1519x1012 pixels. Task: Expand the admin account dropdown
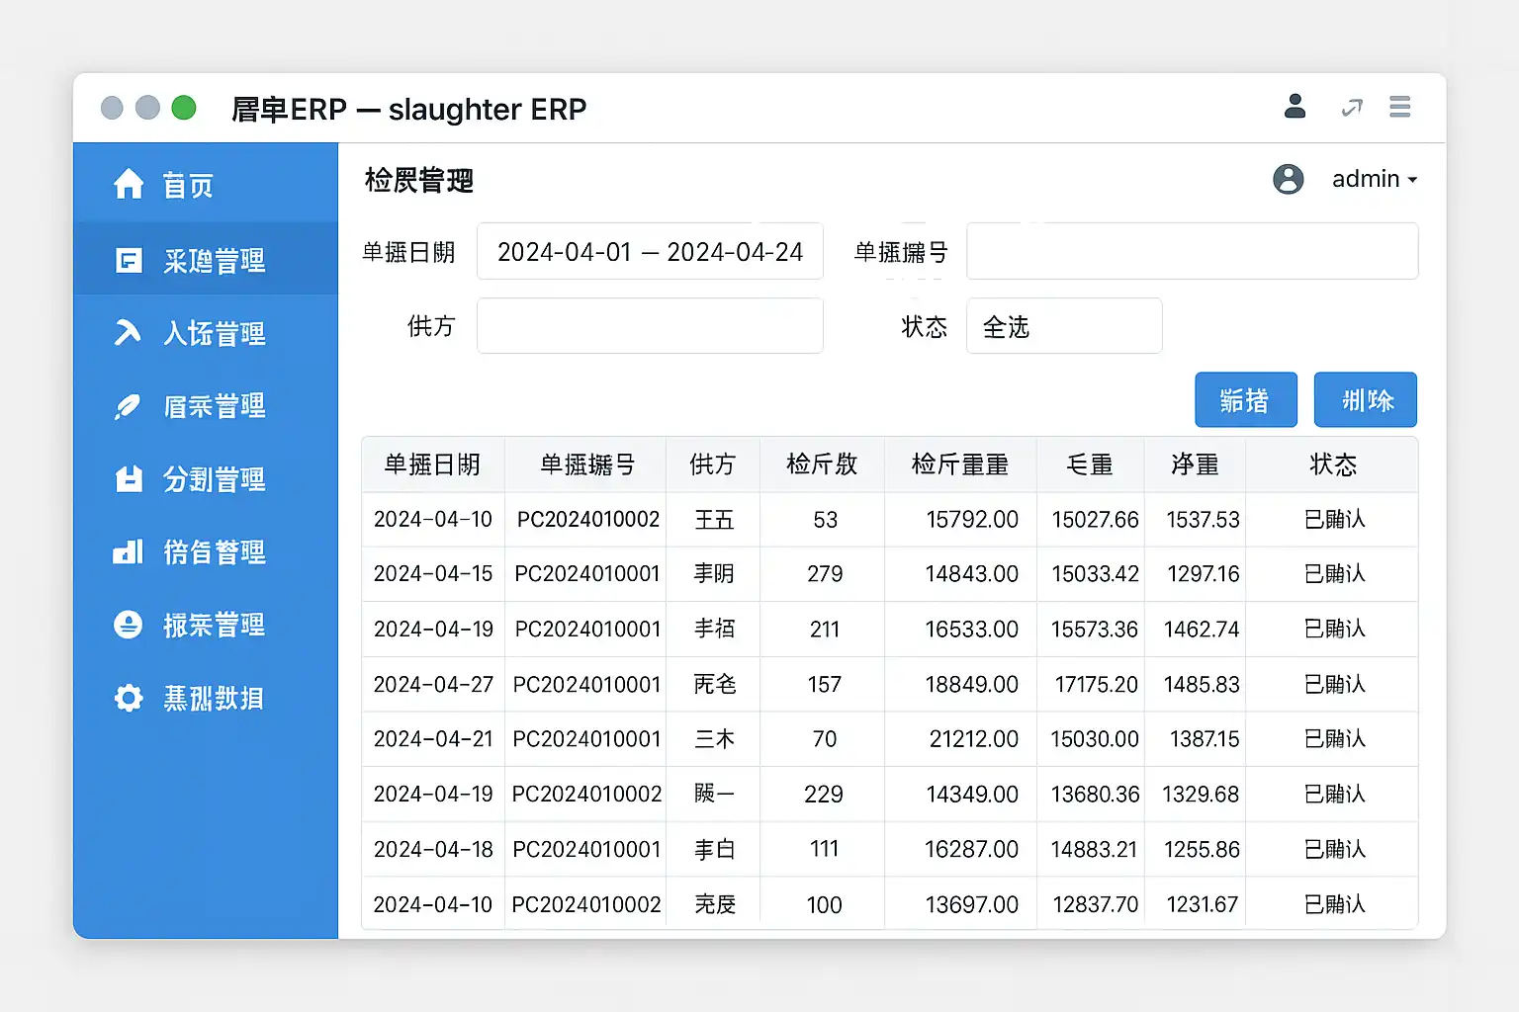[x=1375, y=179]
